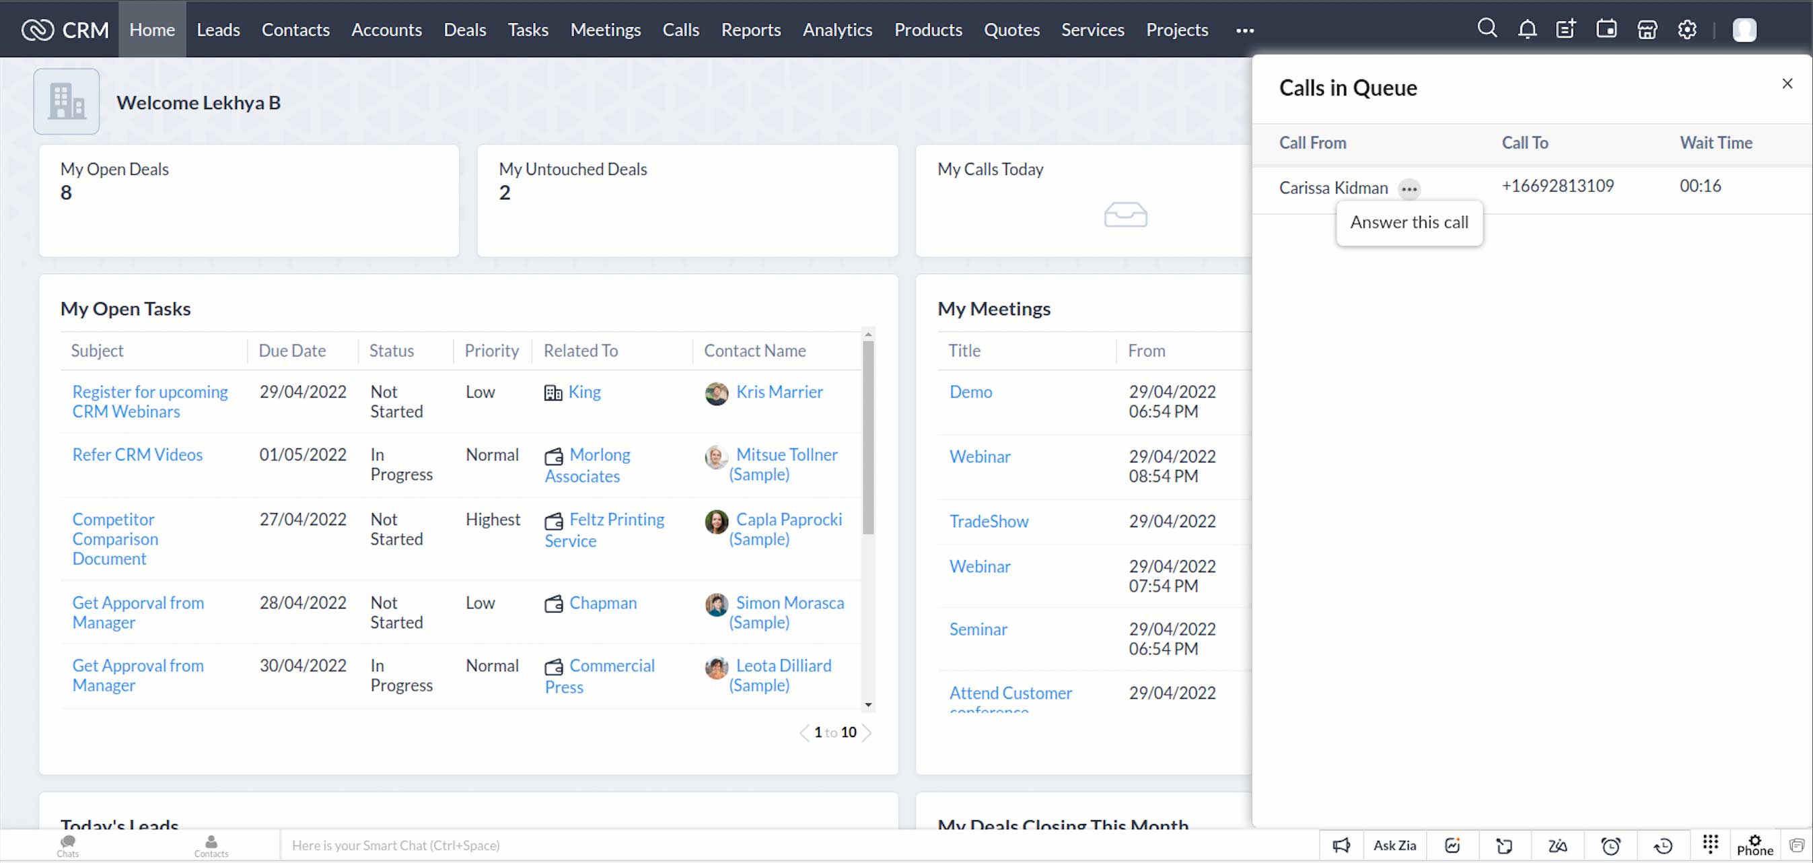This screenshot has width=1813, height=863.
Task: Open the Settings gear icon
Action: (x=1687, y=29)
